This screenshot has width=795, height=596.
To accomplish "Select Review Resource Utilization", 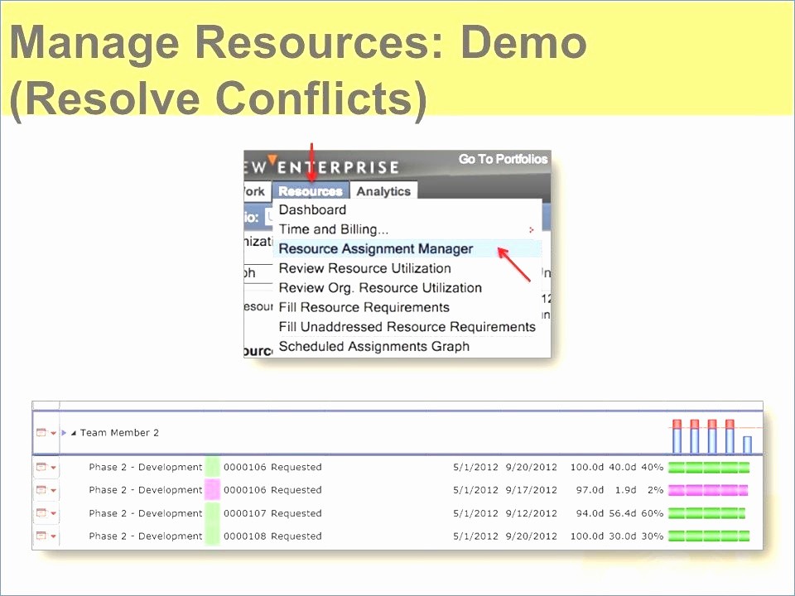I will (364, 269).
